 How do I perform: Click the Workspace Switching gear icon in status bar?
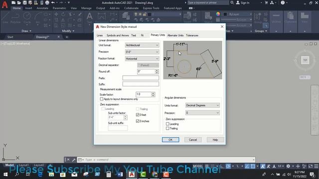pyautogui.click(x=288, y=166)
